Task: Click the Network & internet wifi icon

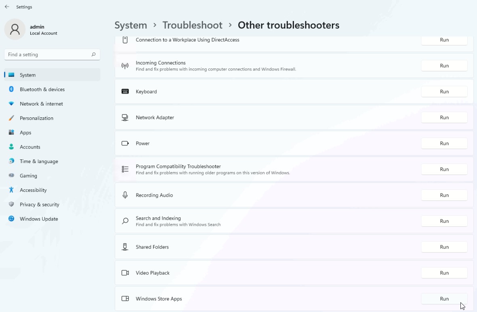Action: click(x=11, y=104)
